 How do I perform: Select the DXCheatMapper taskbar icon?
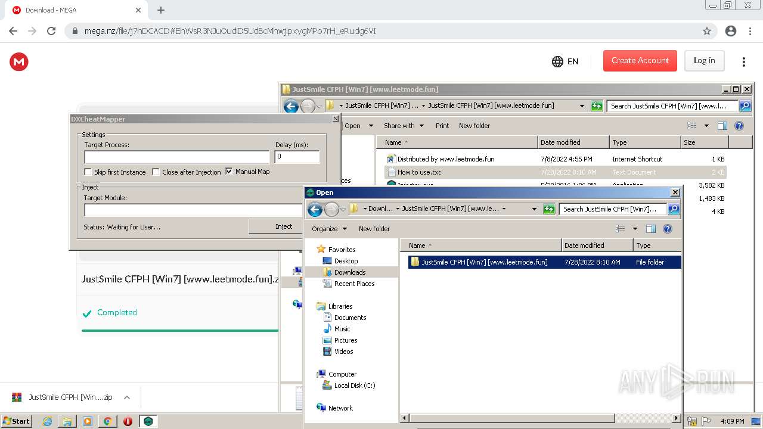tap(148, 421)
